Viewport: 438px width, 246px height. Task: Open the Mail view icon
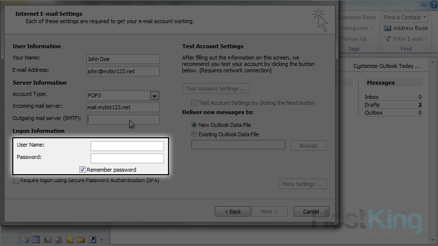[x=25, y=240]
